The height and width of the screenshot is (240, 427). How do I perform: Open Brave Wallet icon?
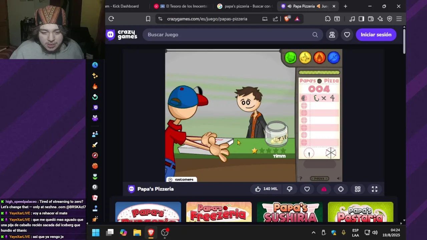tap(371, 19)
